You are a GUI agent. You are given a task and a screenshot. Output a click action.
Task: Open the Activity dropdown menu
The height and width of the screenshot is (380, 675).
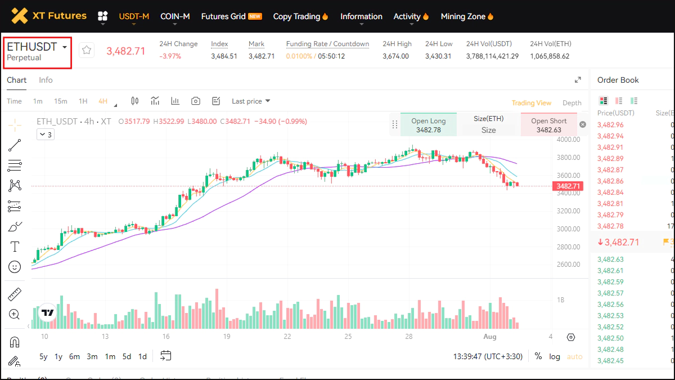411,16
